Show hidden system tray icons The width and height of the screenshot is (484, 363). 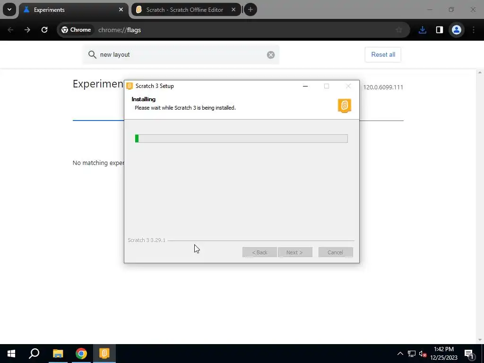click(x=400, y=354)
